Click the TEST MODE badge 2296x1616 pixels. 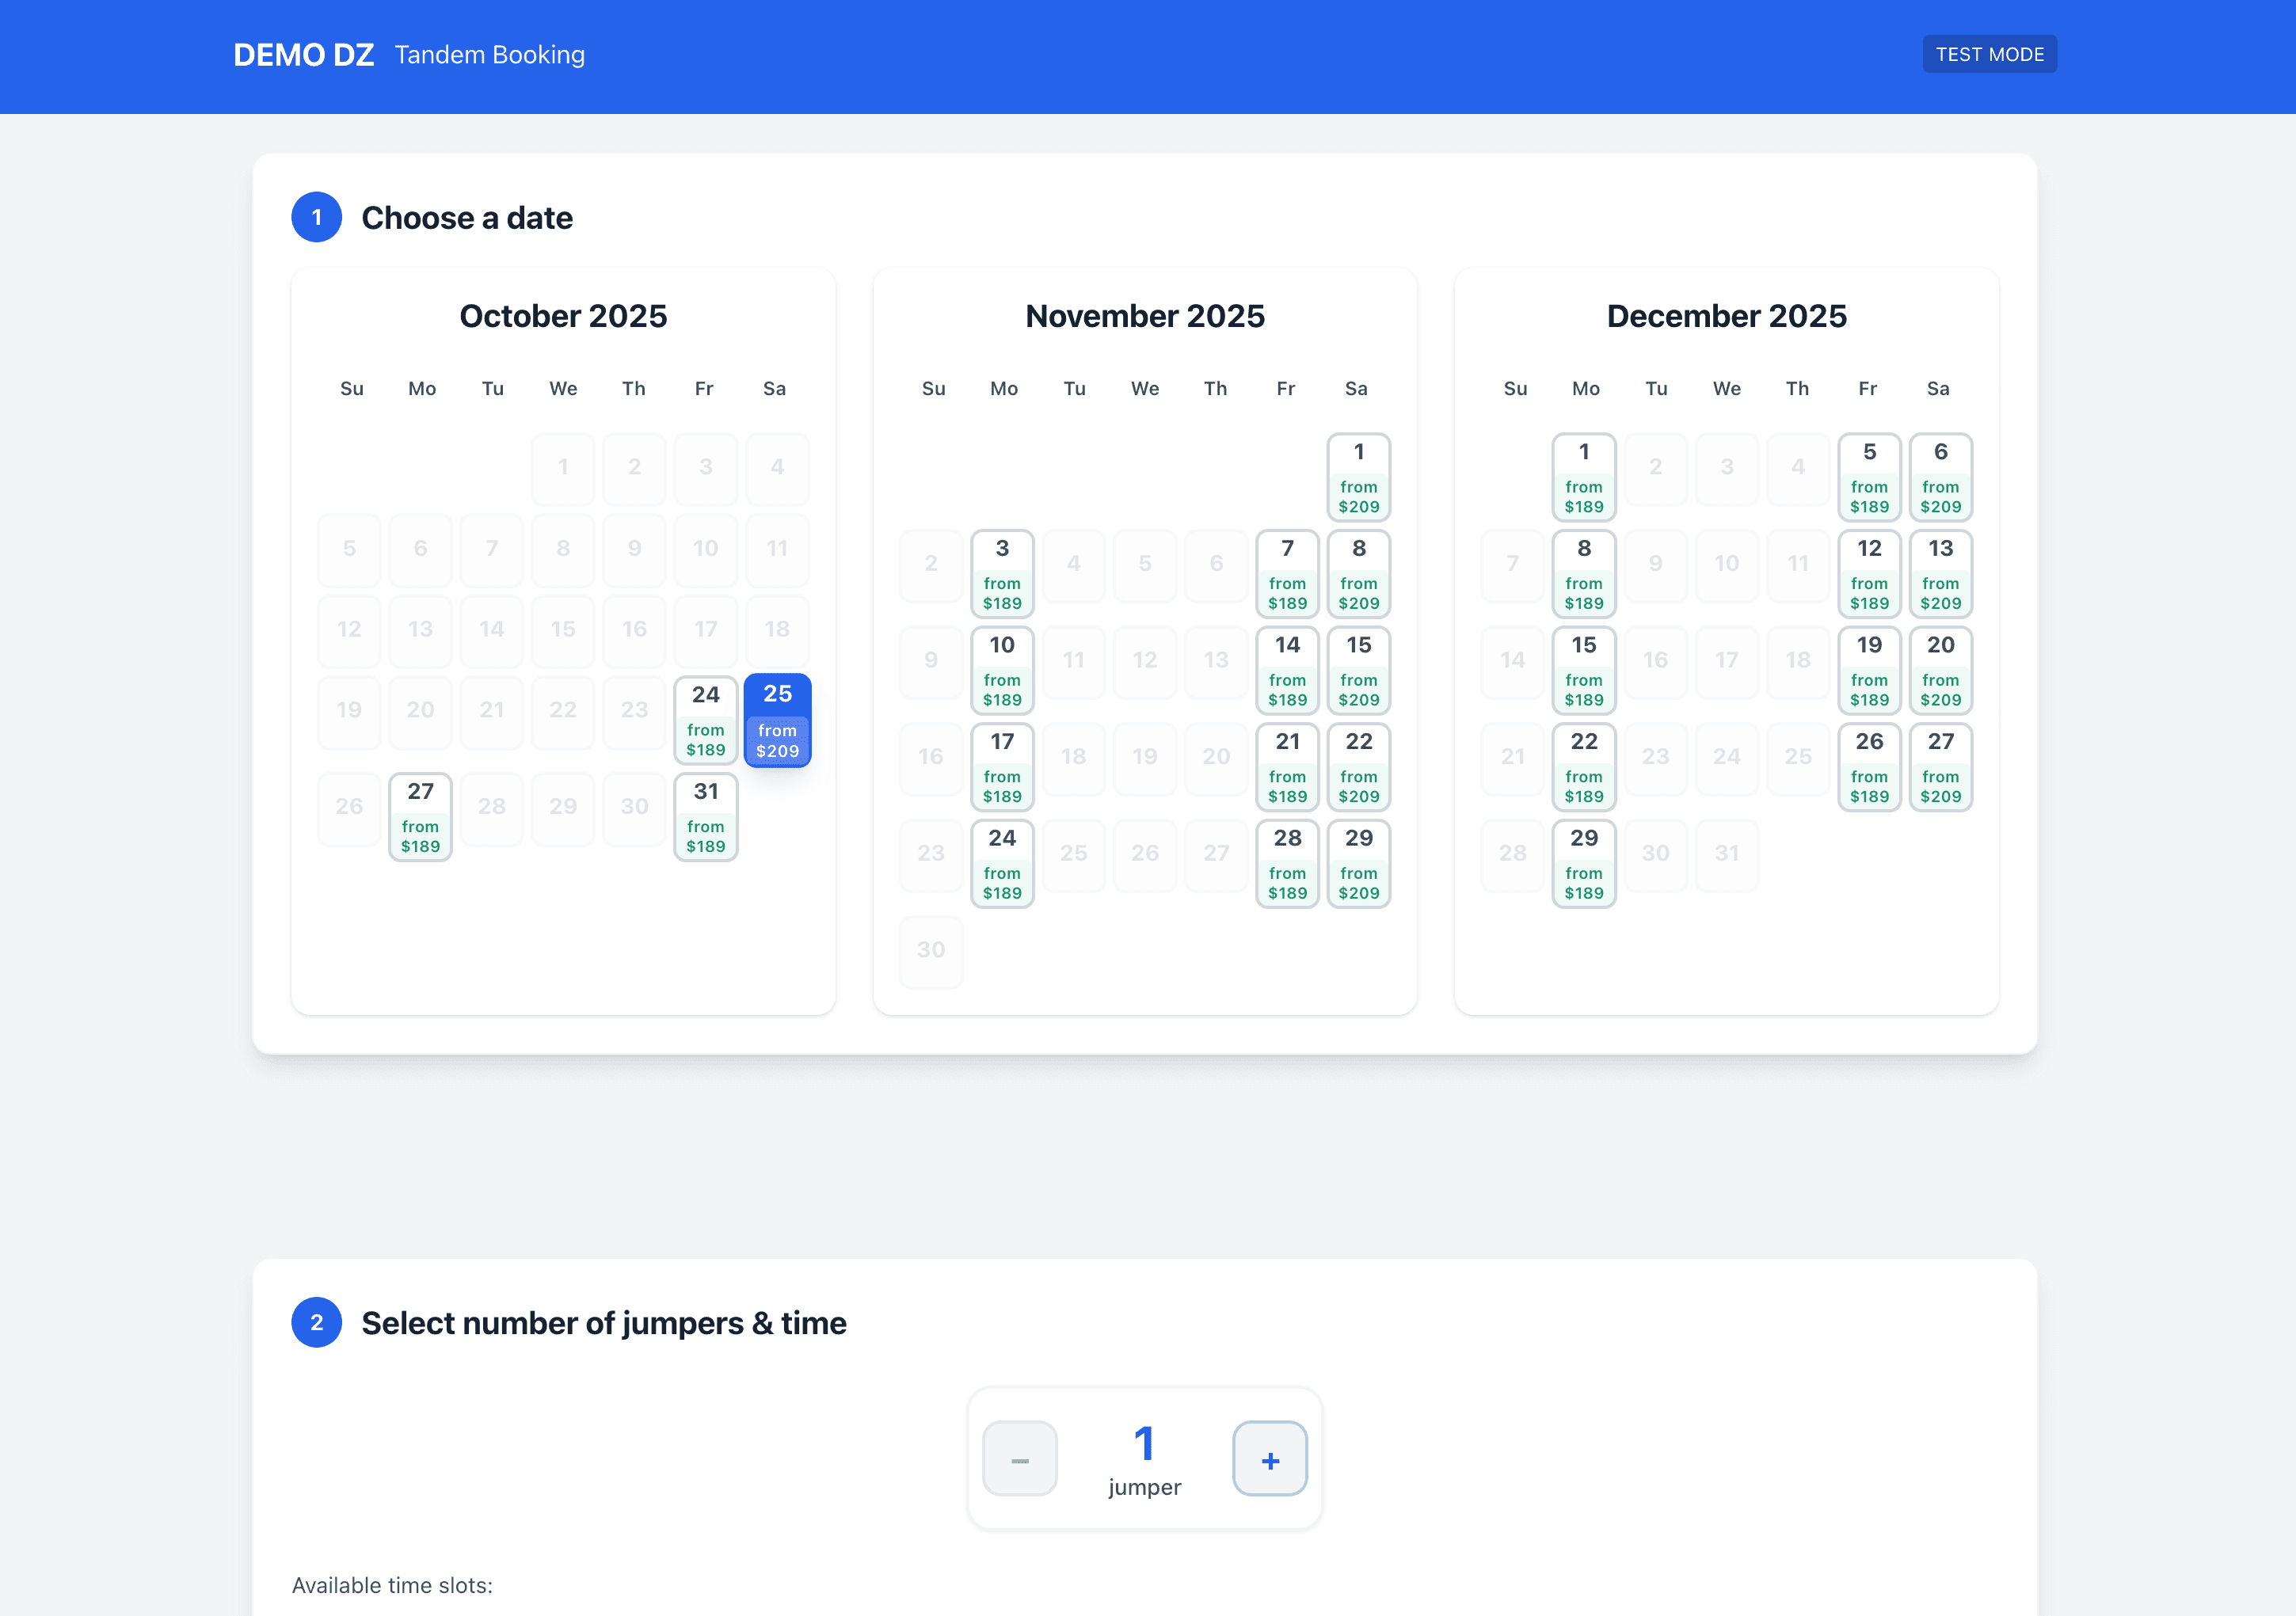1990,54
